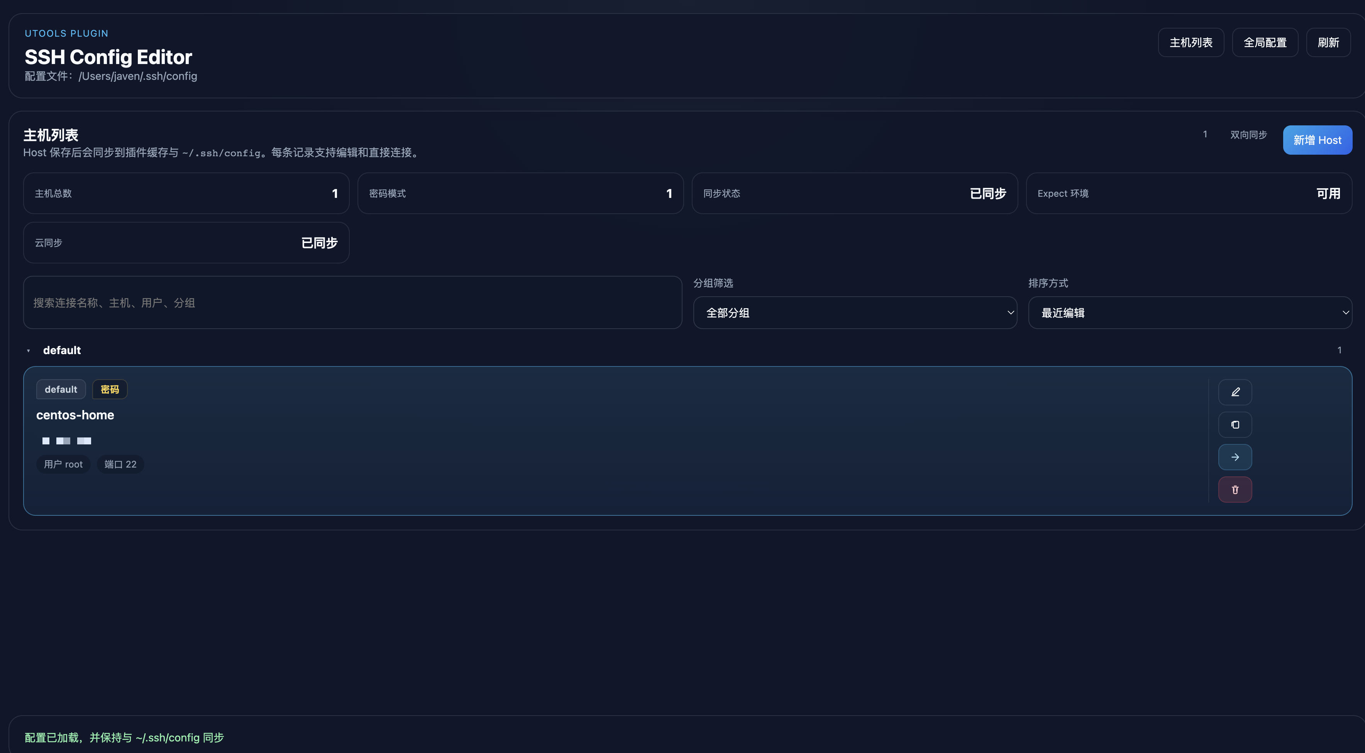Open the 排序方式 最近编辑 dropdown
Screen dimensions: 1365x753
point(1189,313)
